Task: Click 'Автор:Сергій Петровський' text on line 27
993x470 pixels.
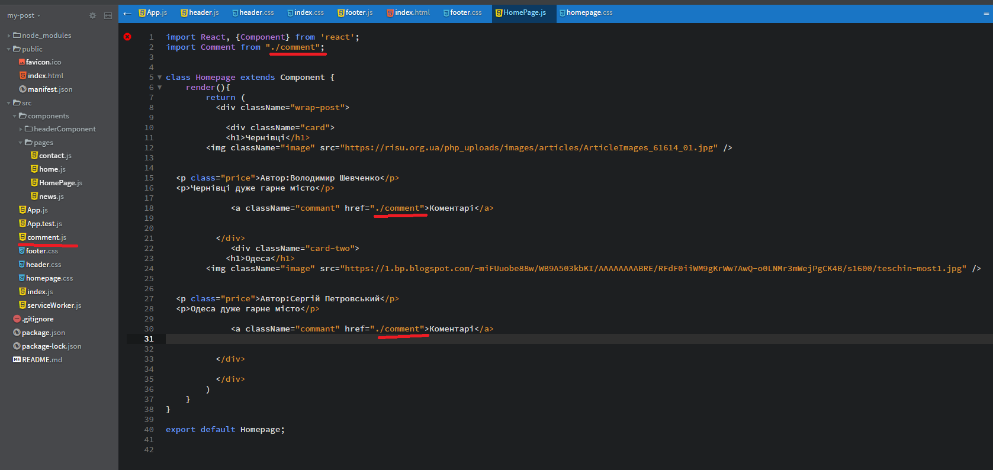Action: pos(320,299)
